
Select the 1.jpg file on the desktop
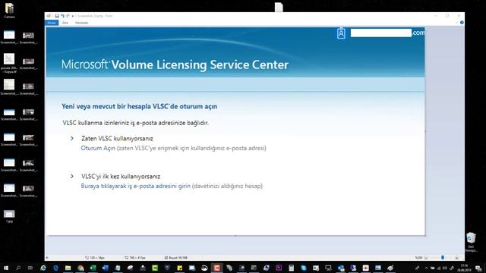[9, 216]
